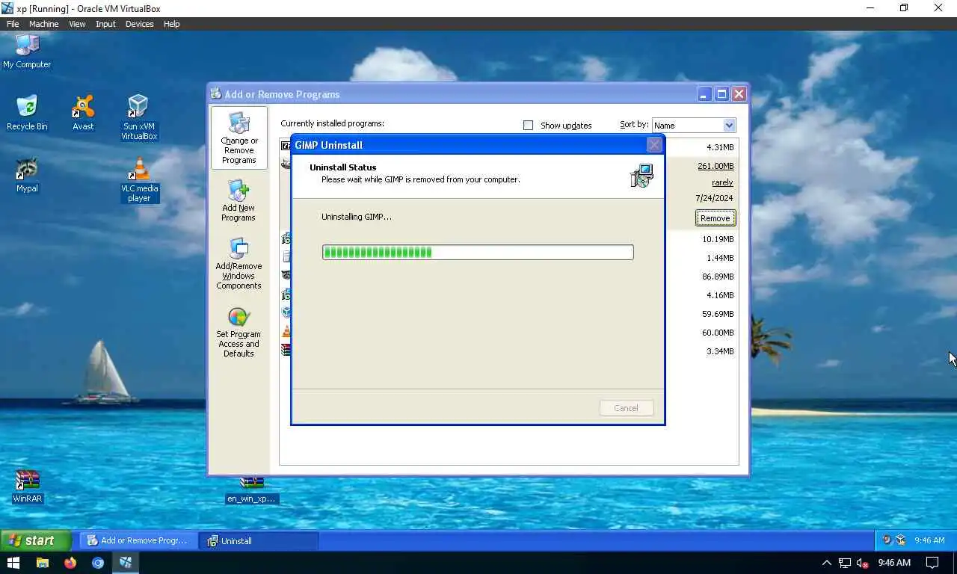Click the 3.34MB program size entry
The height and width of the screenshot is (574, 957).
[720, 351]
